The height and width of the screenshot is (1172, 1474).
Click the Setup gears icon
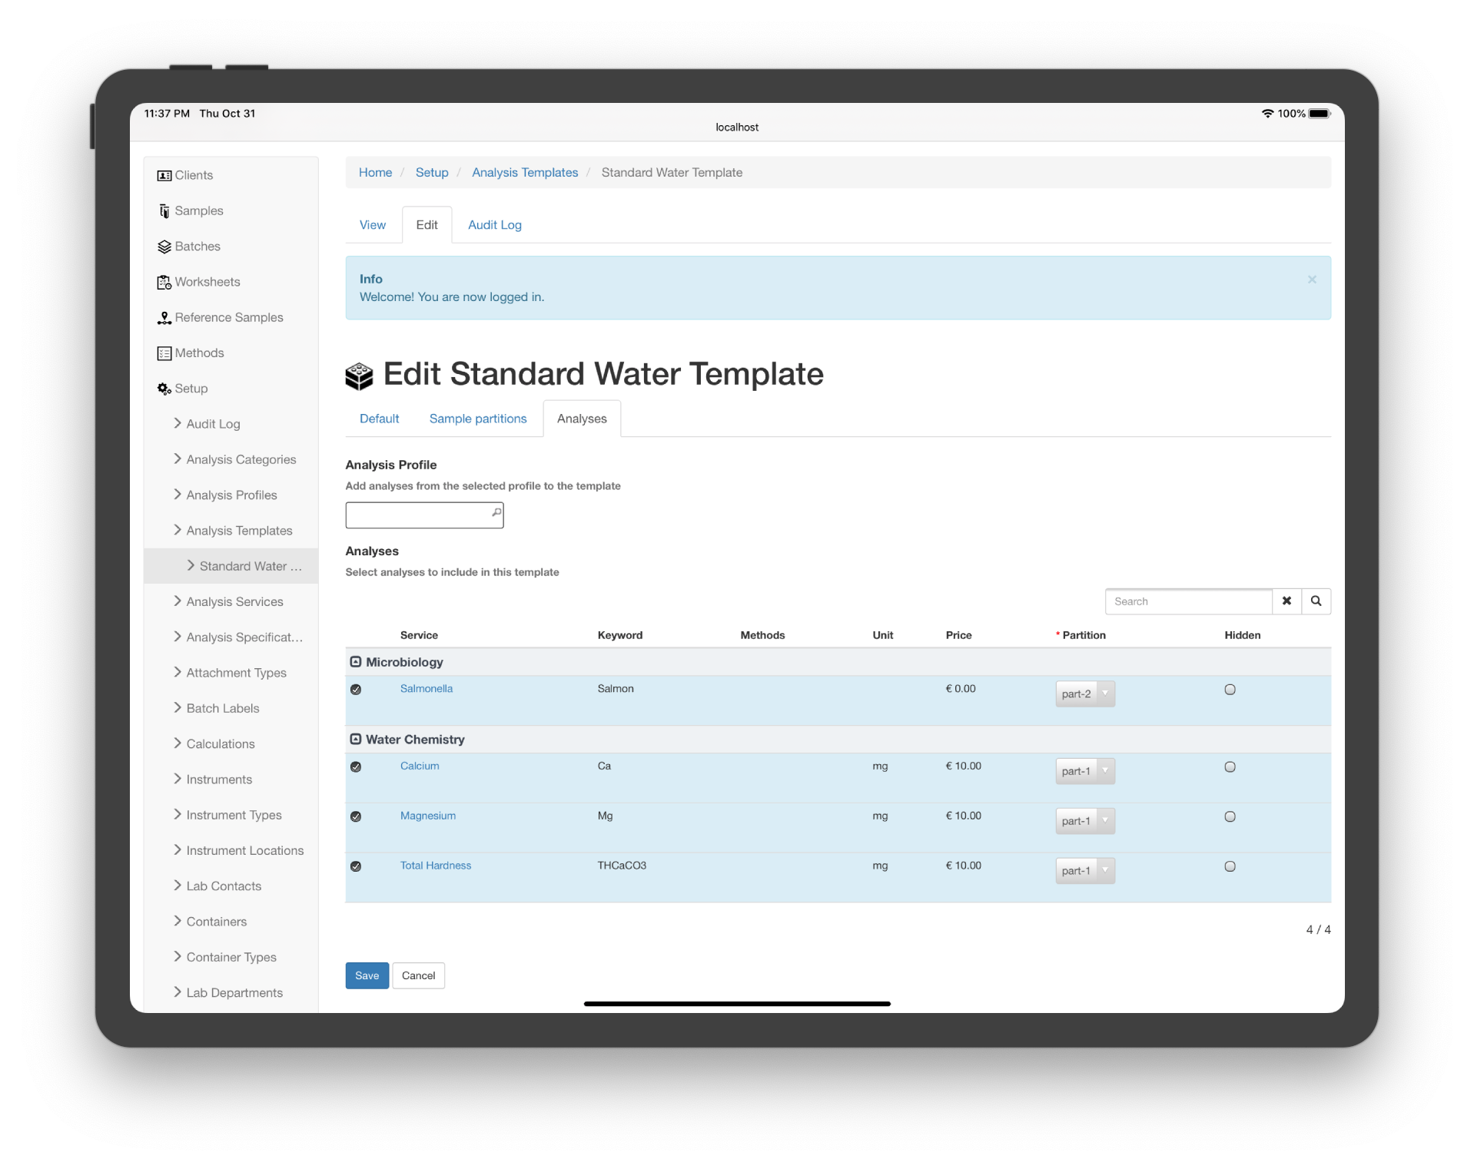[x=164, y=389]
